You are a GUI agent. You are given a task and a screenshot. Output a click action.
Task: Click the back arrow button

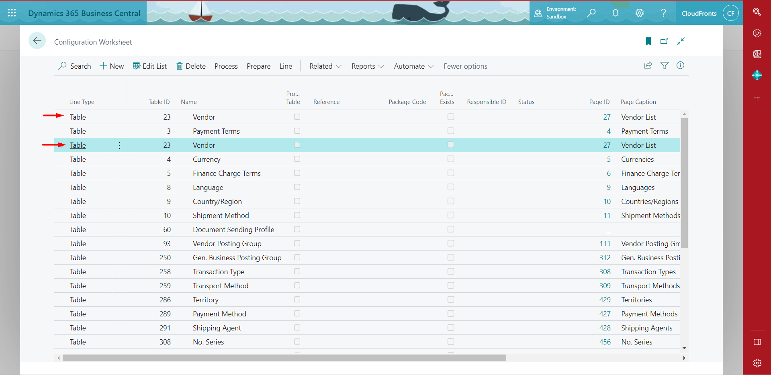pos(37,41)
